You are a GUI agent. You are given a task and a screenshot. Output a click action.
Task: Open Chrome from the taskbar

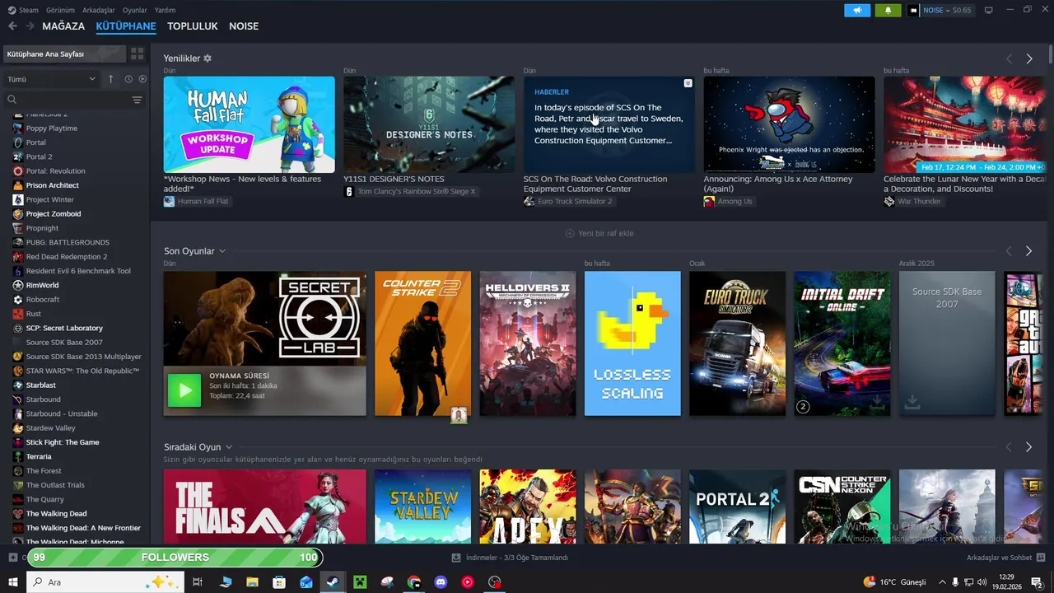click(413, 582)
